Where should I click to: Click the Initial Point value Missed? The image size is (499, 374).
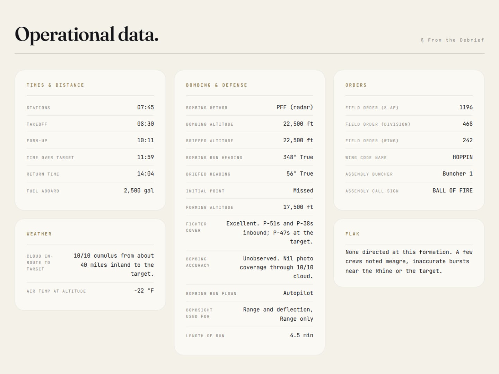pos(303,190)
